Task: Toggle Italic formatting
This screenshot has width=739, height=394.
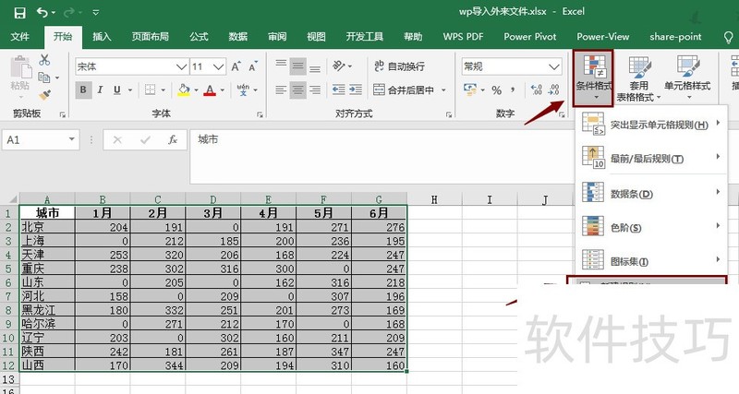Action: tap(100, 90)
